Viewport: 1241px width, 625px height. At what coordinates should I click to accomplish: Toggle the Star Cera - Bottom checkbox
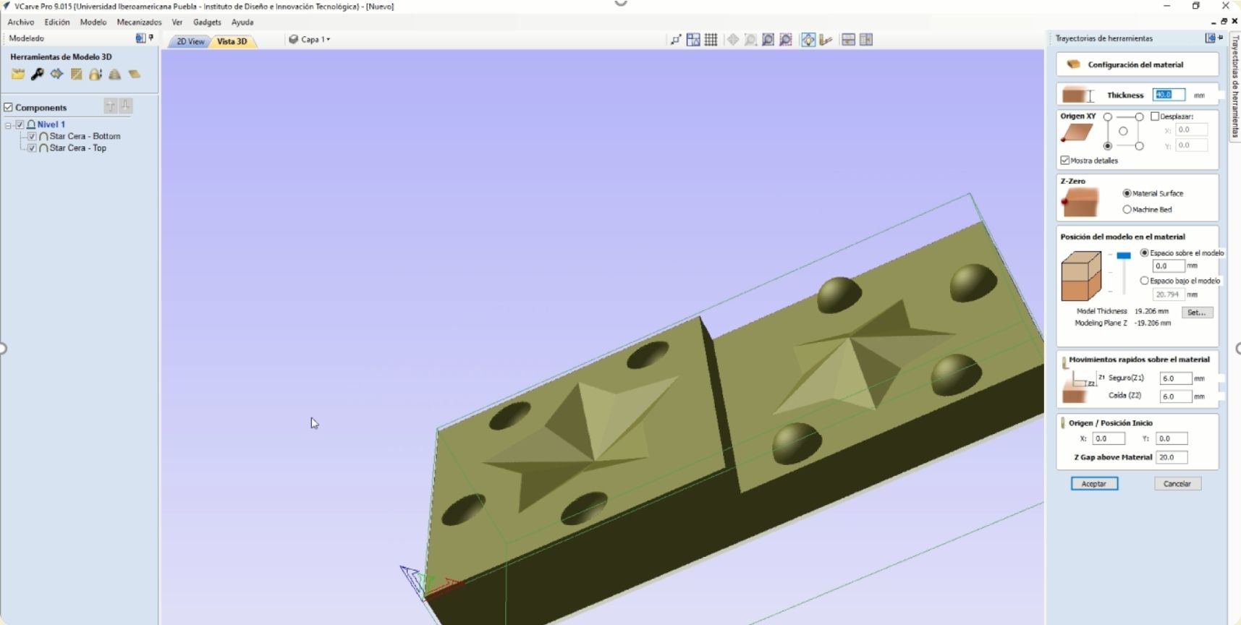(x=32, y=136)
